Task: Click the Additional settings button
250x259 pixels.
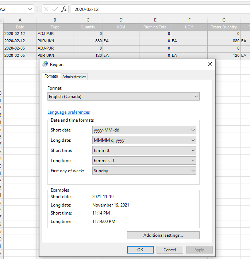Action: [x=163, y=235]
